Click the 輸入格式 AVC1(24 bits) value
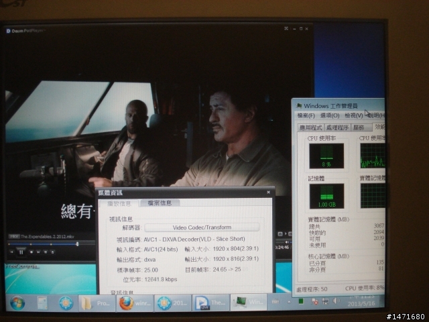The width and height of the screenshot is (429, 322). click(x=161, y=250)
